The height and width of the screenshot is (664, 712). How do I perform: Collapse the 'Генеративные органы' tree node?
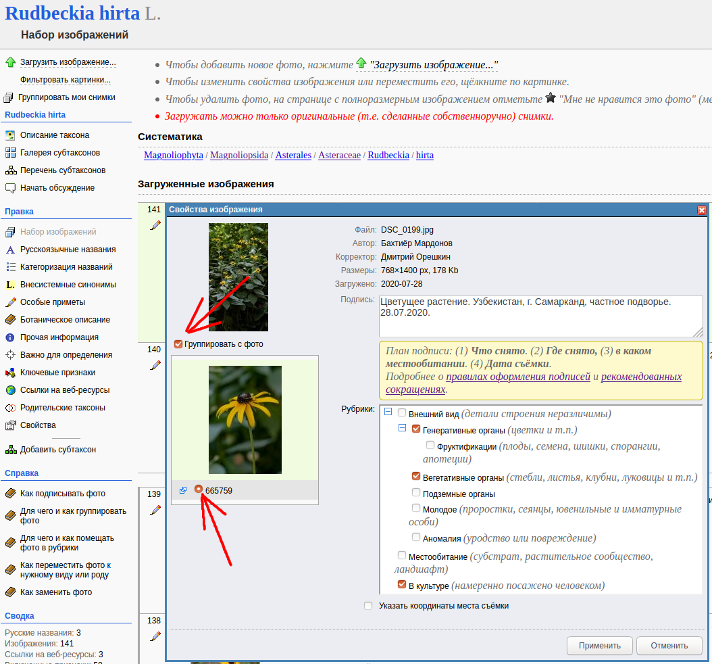(x=402, y=428)
